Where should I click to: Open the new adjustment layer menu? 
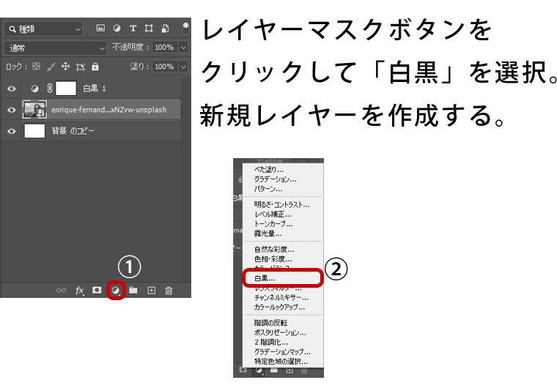click(x=115, y=291)
